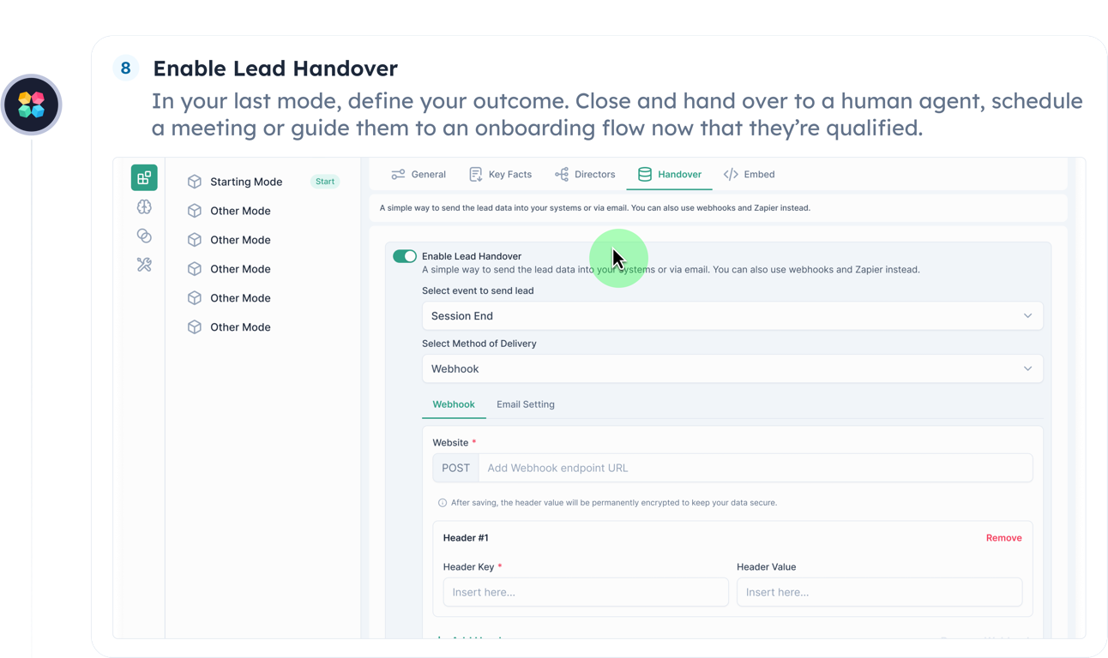This screenshot has height=658, width=1108.
Task: Click the Header #1 heading
Action: [466, 538]
